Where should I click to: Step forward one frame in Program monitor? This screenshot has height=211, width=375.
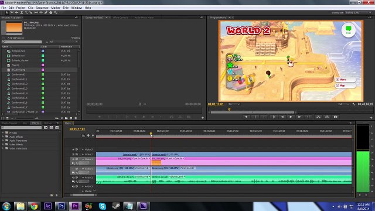point(299,117)
